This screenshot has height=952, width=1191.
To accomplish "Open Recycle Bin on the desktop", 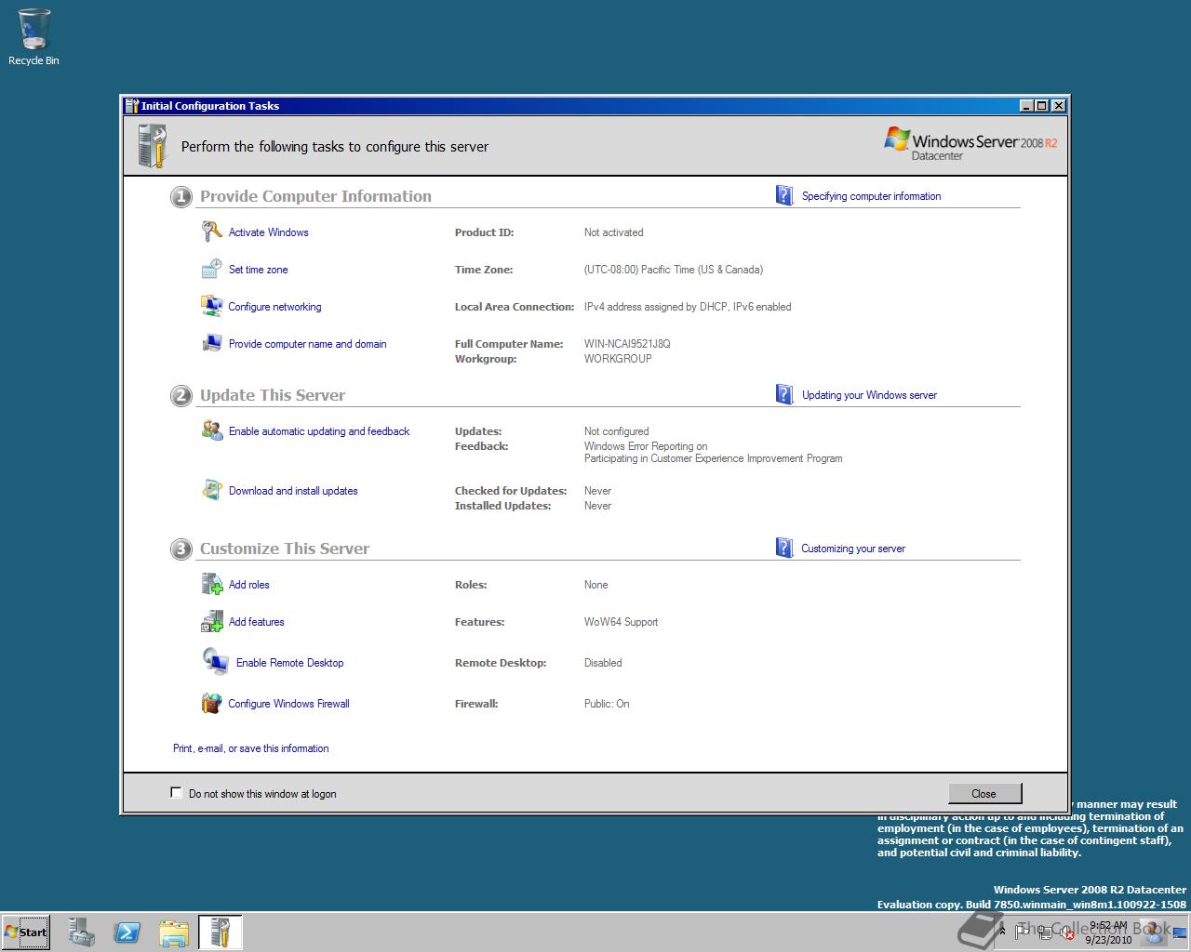I will point(33,37).
